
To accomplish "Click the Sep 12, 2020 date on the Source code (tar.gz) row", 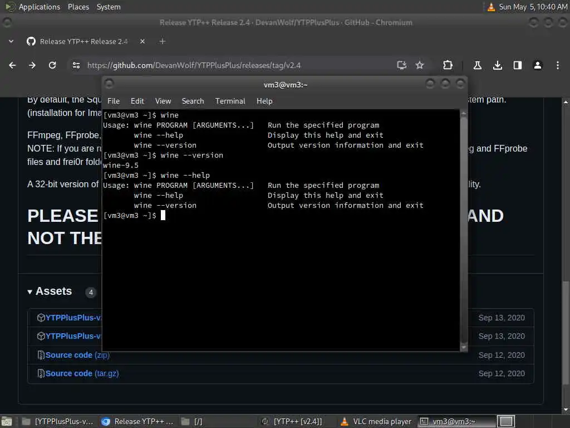I will tap(502, 373).
